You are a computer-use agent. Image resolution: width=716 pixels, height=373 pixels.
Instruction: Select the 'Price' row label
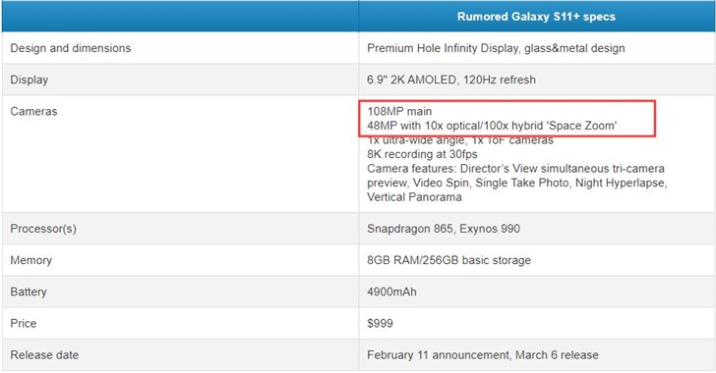[x=24, y=323]
